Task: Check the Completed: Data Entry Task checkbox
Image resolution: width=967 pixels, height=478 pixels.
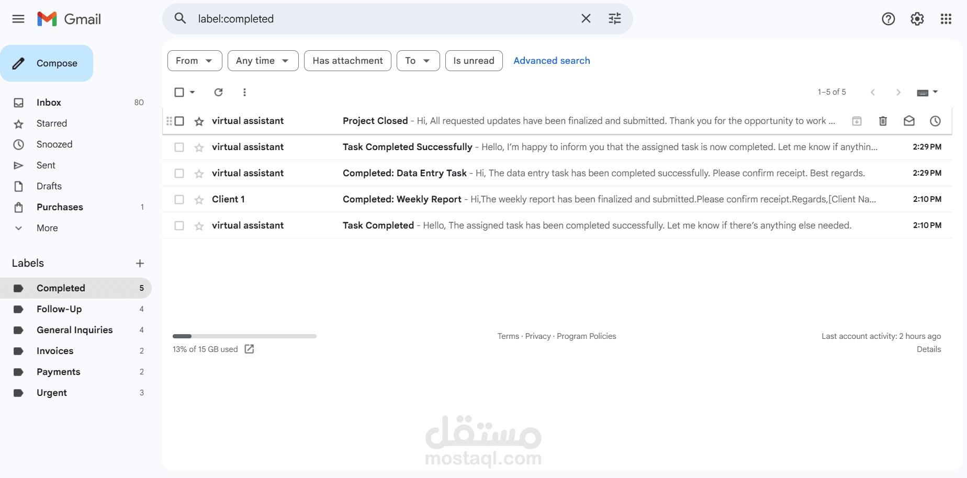Action: [179, 173]
